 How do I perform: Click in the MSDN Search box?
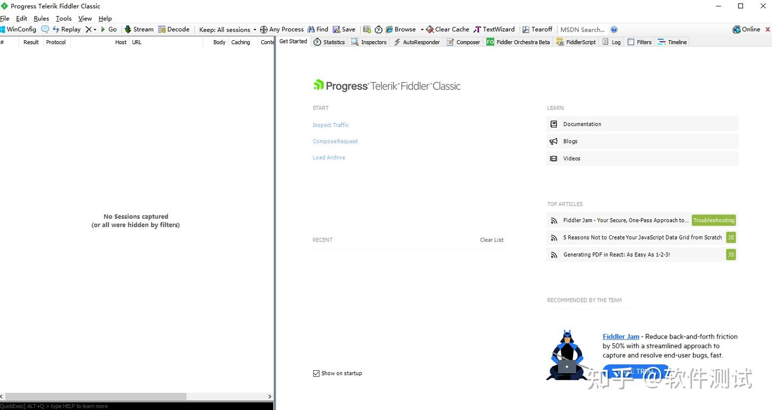[x=583, y=29]
